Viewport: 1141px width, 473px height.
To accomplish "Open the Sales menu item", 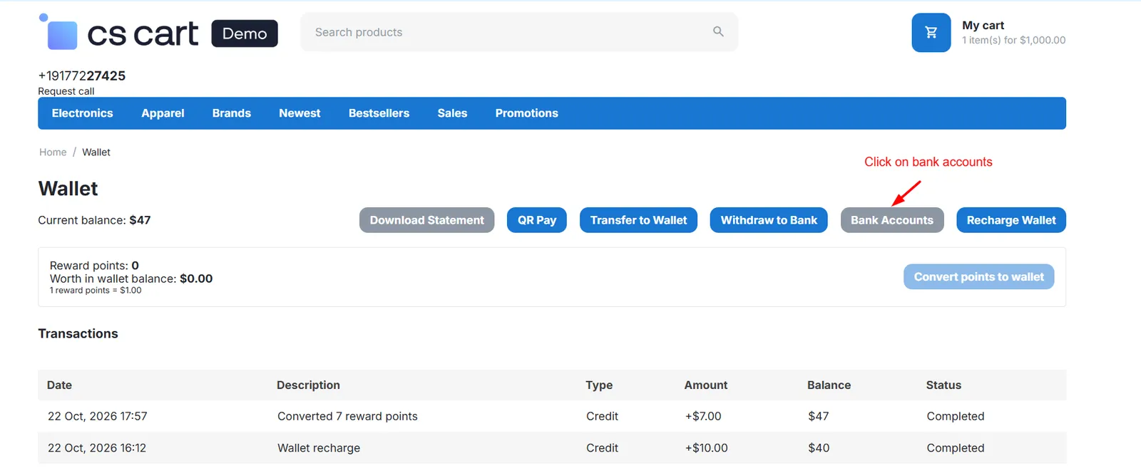I will click(452, 113).
